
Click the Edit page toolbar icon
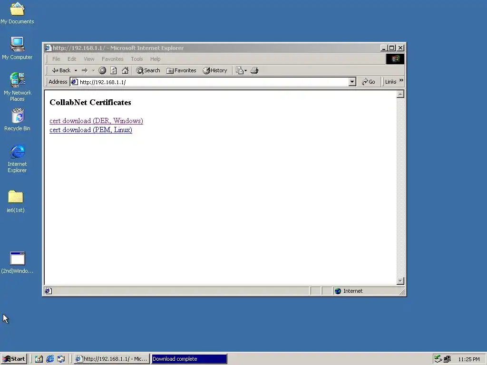tap(240, 70)
